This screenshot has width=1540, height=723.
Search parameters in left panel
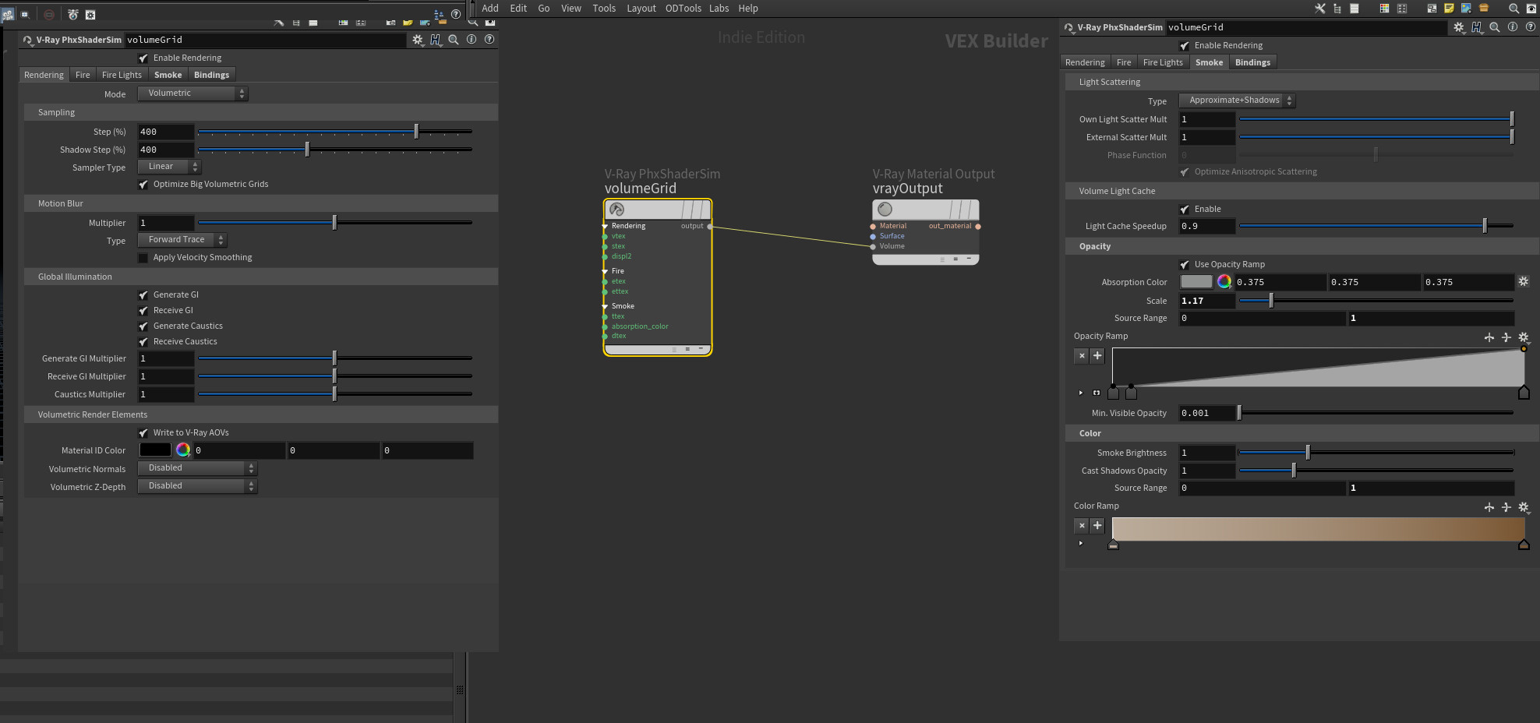click(x=454, y=40)
